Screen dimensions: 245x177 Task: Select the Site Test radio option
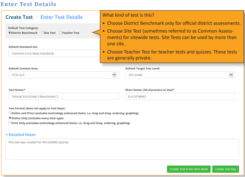(x=42, y=33)
